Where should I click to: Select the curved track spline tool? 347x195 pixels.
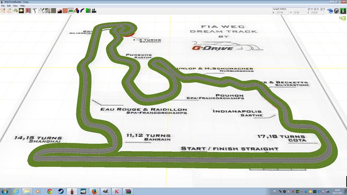point(42,10)
